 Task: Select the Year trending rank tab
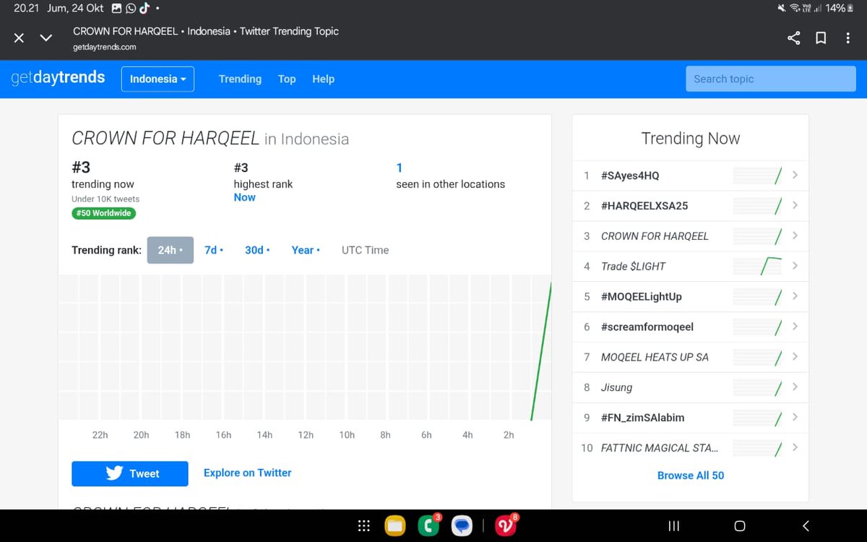[x=306, y=250]
